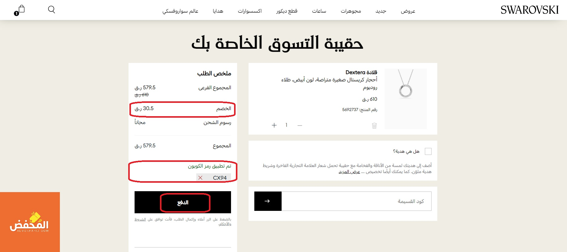Increase quantity with the plus icon

[x=274, y=125]
